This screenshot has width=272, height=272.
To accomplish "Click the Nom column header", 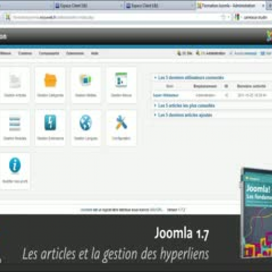I will click(170, 86).
